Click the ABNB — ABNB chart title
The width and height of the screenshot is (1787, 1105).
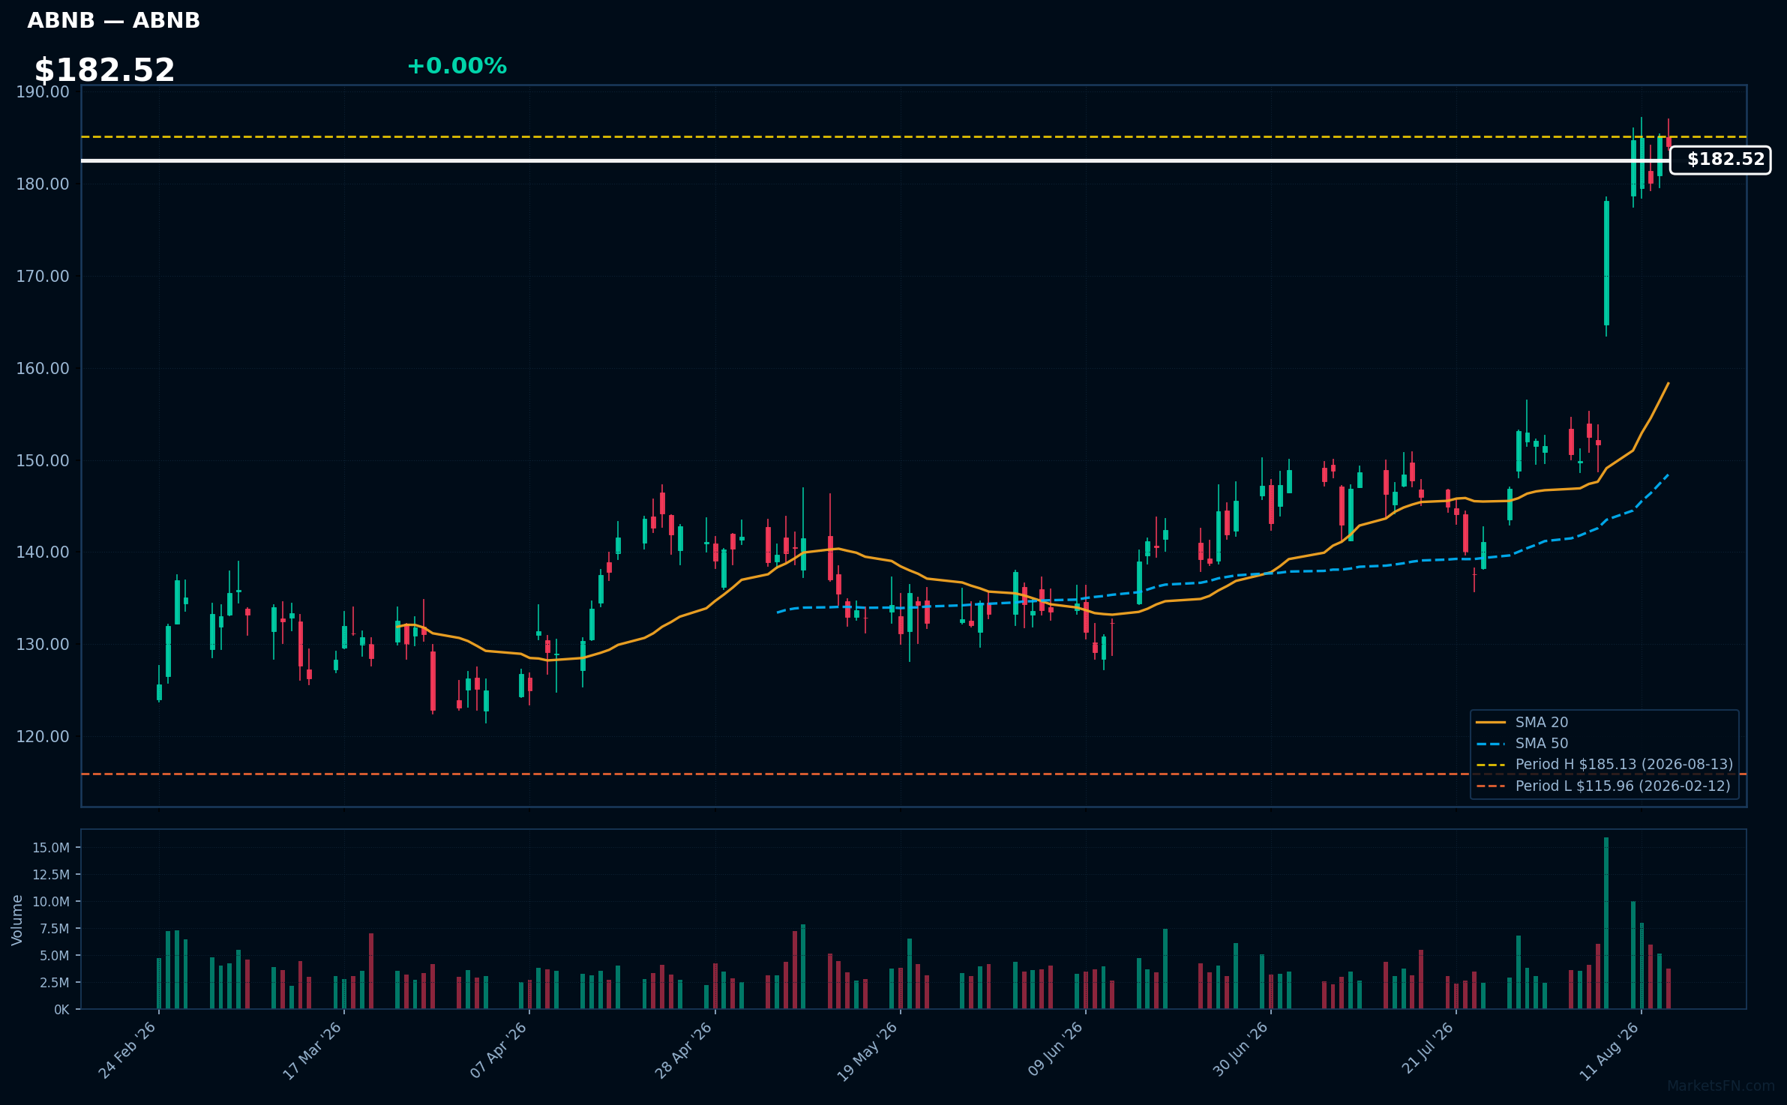(114, 20)
